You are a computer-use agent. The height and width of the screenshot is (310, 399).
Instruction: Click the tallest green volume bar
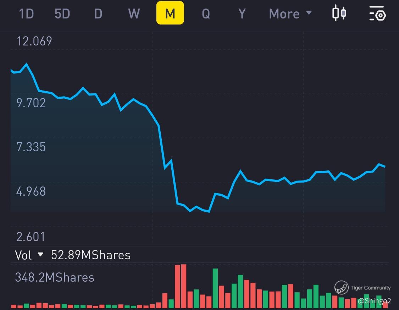point(215,288)
